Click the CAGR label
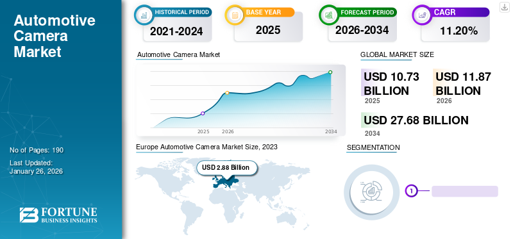Screen dimensions: 513x239 tap(444, 12)
